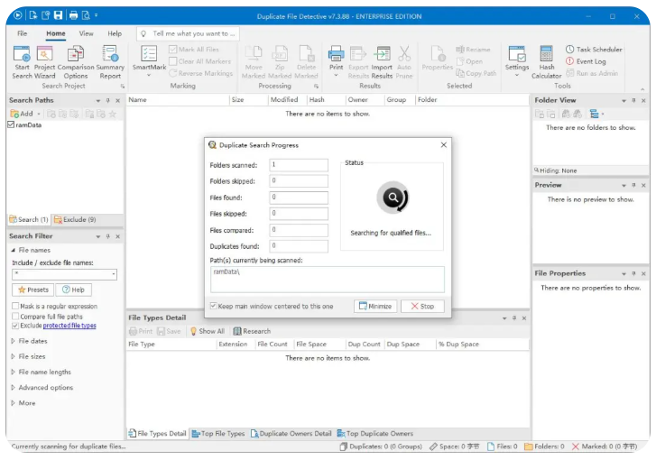Open the Task Scheduler
656x460 pixels.
594,50
